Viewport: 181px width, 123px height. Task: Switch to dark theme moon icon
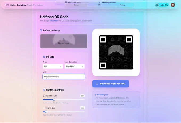coord(166,5)
